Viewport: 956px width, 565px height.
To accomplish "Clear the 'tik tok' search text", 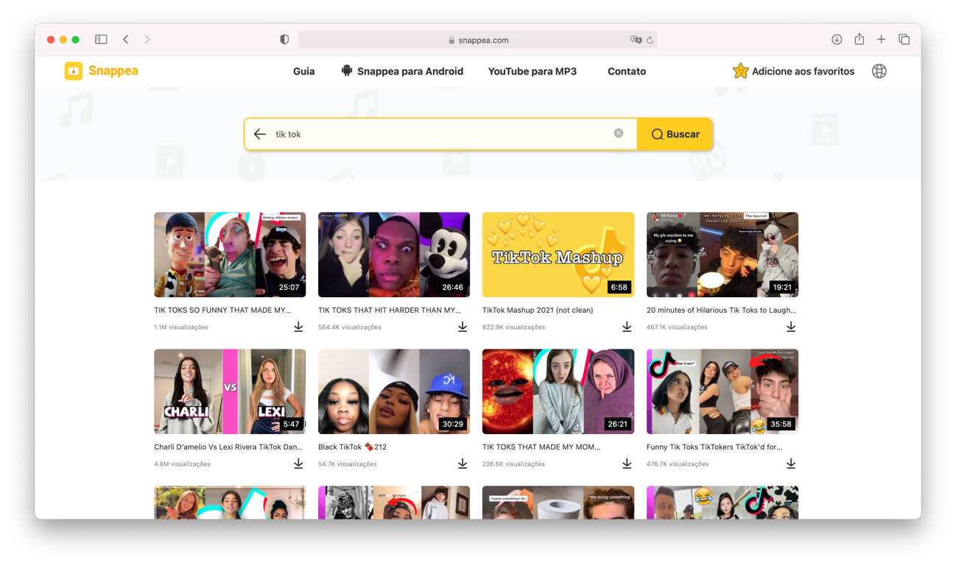I will (619, 133).
